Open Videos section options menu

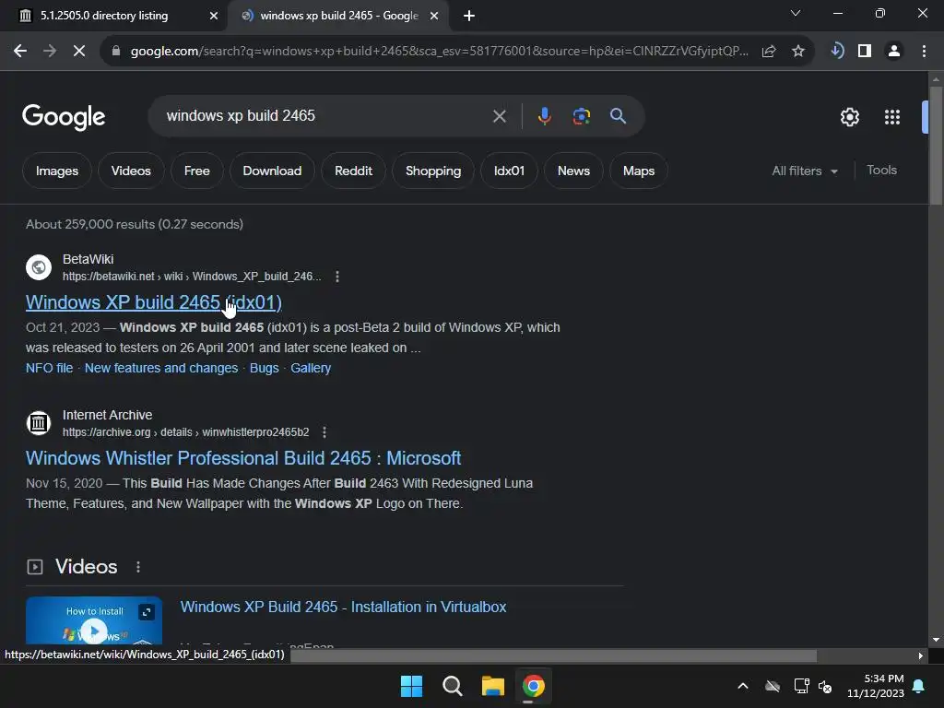(138, 567)
